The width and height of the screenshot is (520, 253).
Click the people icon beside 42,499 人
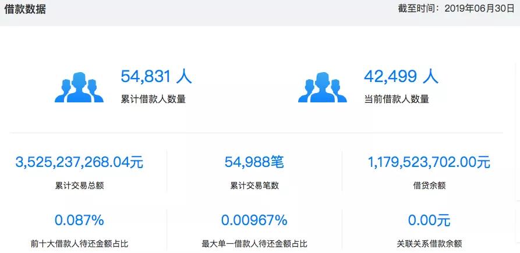point(323,87)
